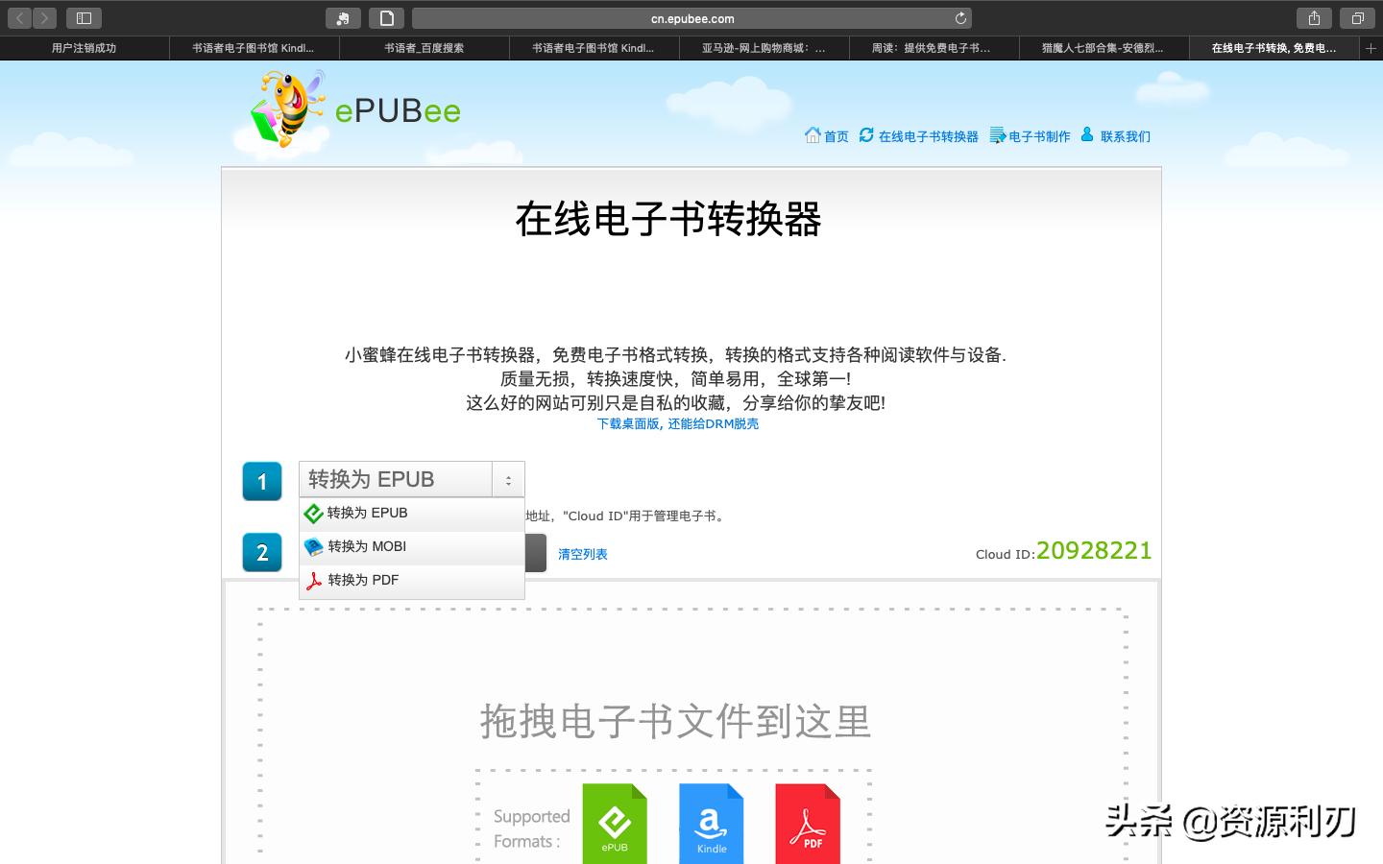This screenshot has width=1383, height=864.
Task: Click the refresh icon next to 在线电子书转换器
Action: coord(865,135)
